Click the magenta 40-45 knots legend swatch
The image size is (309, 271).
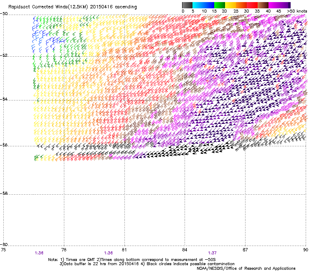(x=274, y=5)
